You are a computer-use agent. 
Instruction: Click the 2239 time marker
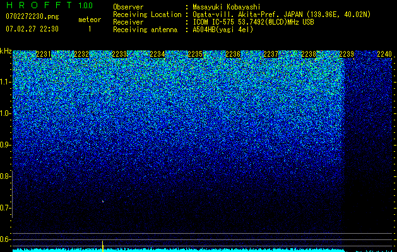point(347,54)
